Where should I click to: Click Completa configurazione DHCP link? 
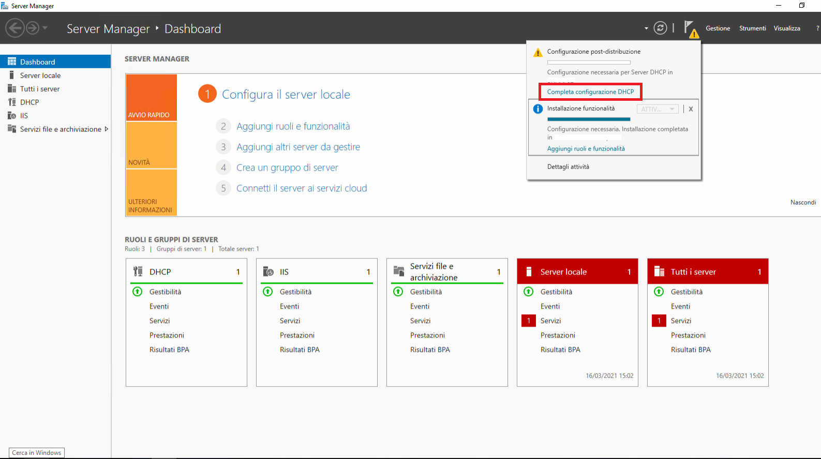coord(590,91)
